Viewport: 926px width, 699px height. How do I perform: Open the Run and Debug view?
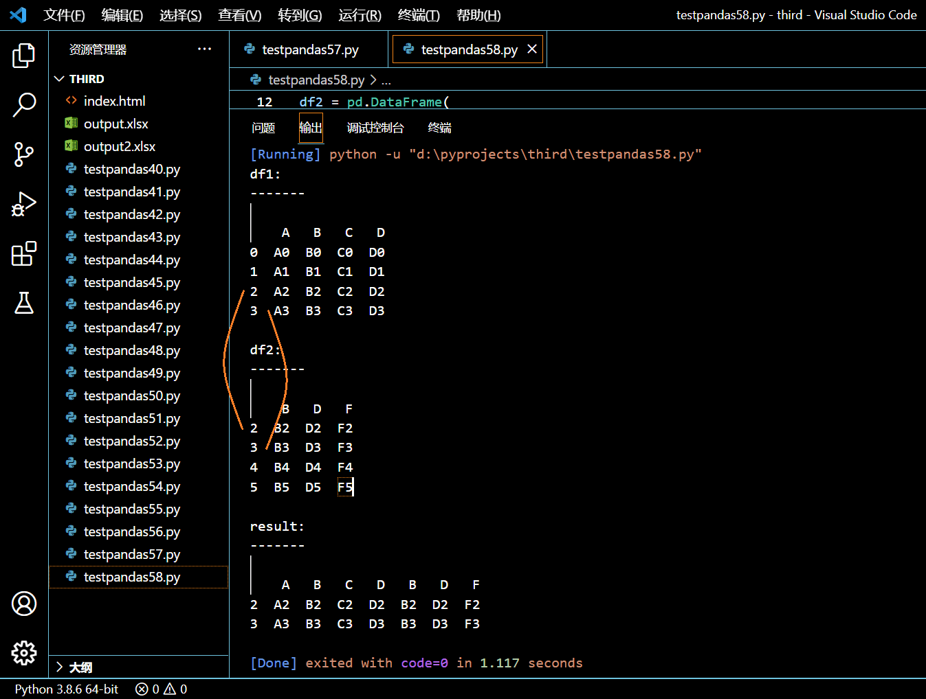click(x=24, y=204)
